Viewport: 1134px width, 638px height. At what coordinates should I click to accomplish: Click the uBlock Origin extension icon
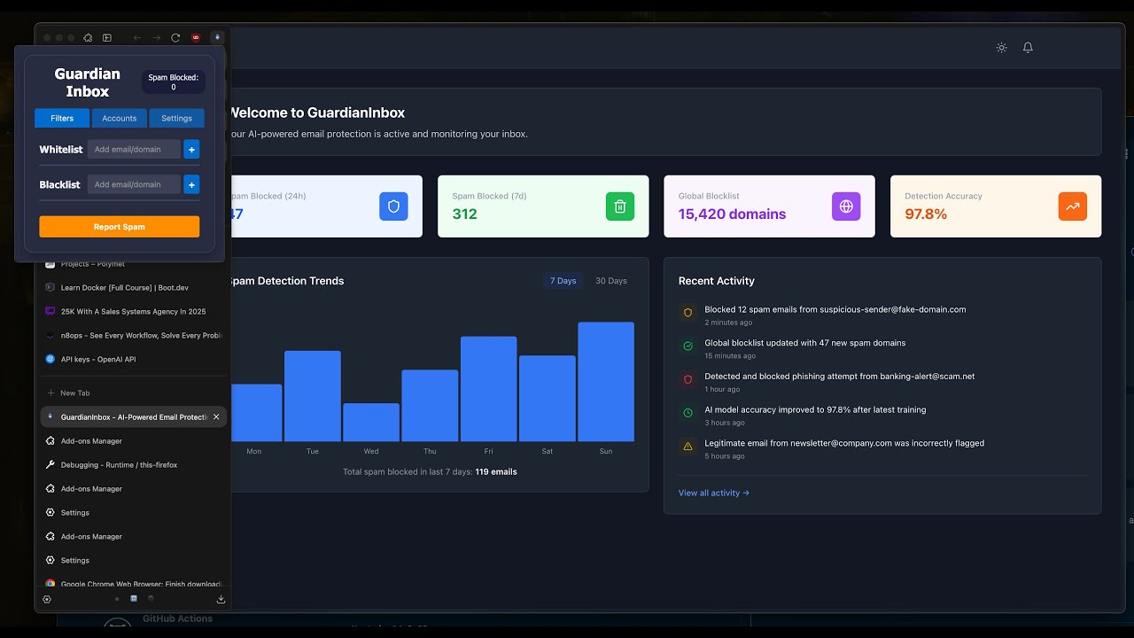click(x=196, y=37)
